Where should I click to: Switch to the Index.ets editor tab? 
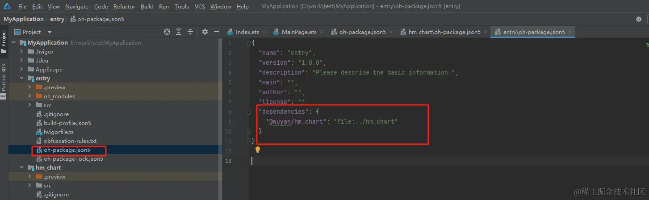click(x=247, y=32)
